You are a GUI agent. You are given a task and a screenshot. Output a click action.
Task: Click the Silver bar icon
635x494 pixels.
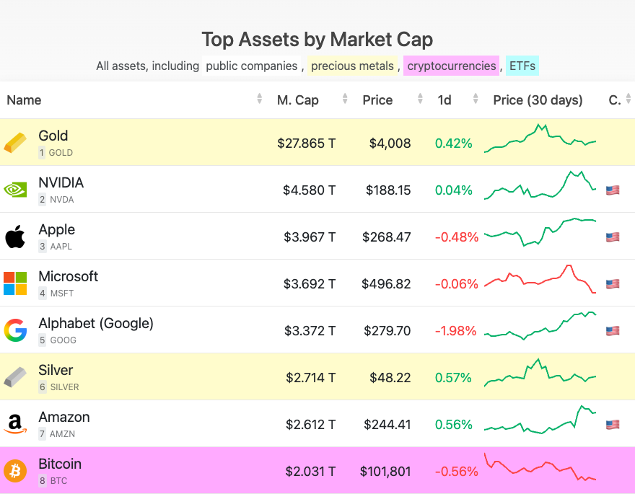15,377
